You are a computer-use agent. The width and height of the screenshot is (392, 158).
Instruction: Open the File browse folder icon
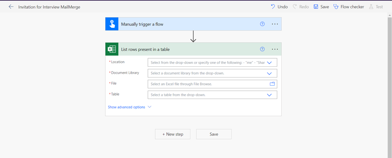click(272, 84)
